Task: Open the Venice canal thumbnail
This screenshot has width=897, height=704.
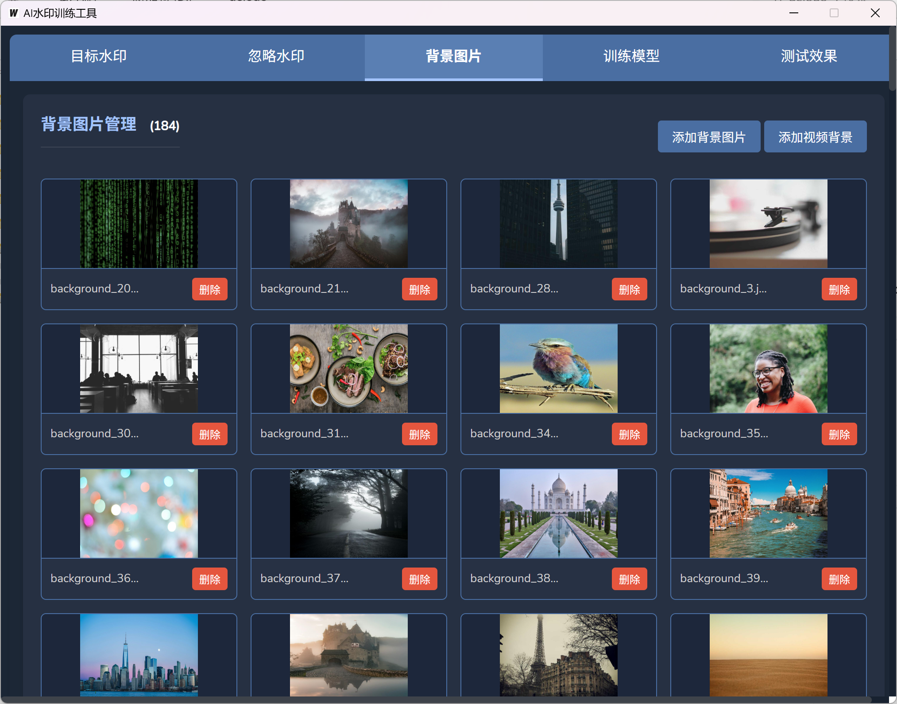Action: coord(769,513)
